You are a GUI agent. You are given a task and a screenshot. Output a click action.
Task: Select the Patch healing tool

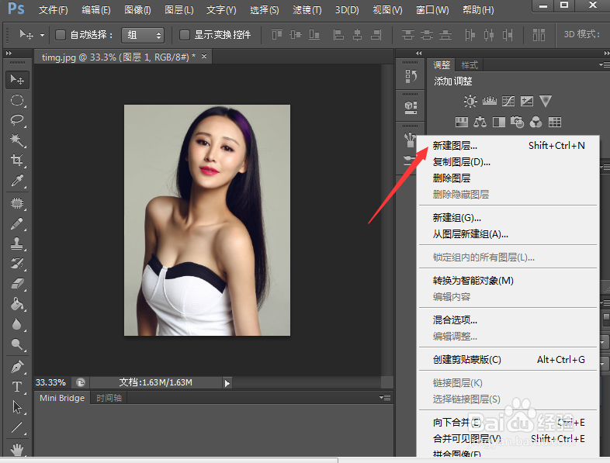[17, 203]
